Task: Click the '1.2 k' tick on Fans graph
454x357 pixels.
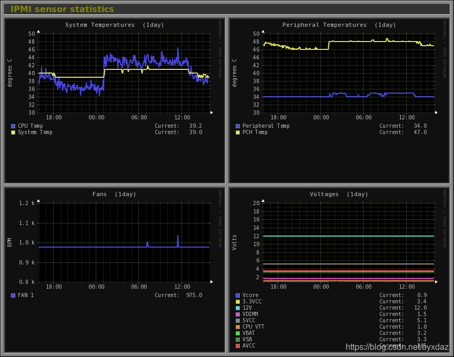Action: pos(27,203)
